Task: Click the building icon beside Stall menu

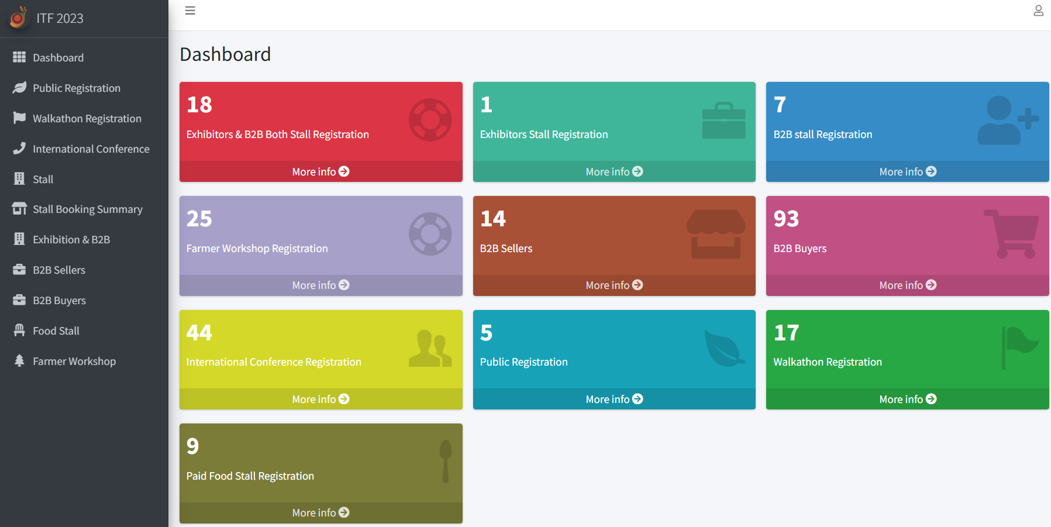Action: 19,178
